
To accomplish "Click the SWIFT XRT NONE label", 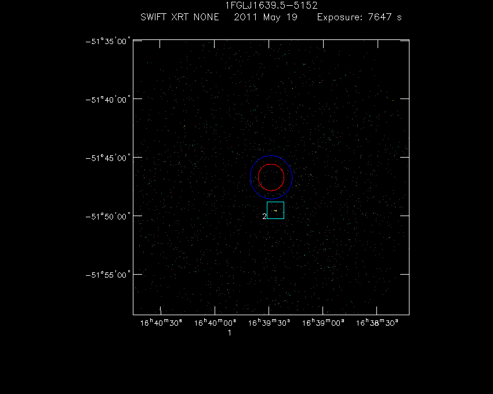I will click(180, 17).
